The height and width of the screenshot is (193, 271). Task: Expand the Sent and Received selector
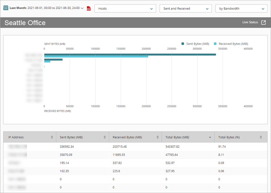tap(186, 8)
